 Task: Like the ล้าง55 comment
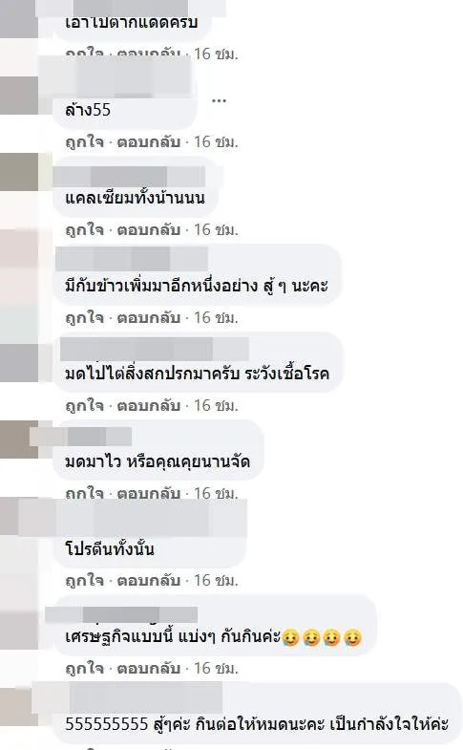pos(85,141)
